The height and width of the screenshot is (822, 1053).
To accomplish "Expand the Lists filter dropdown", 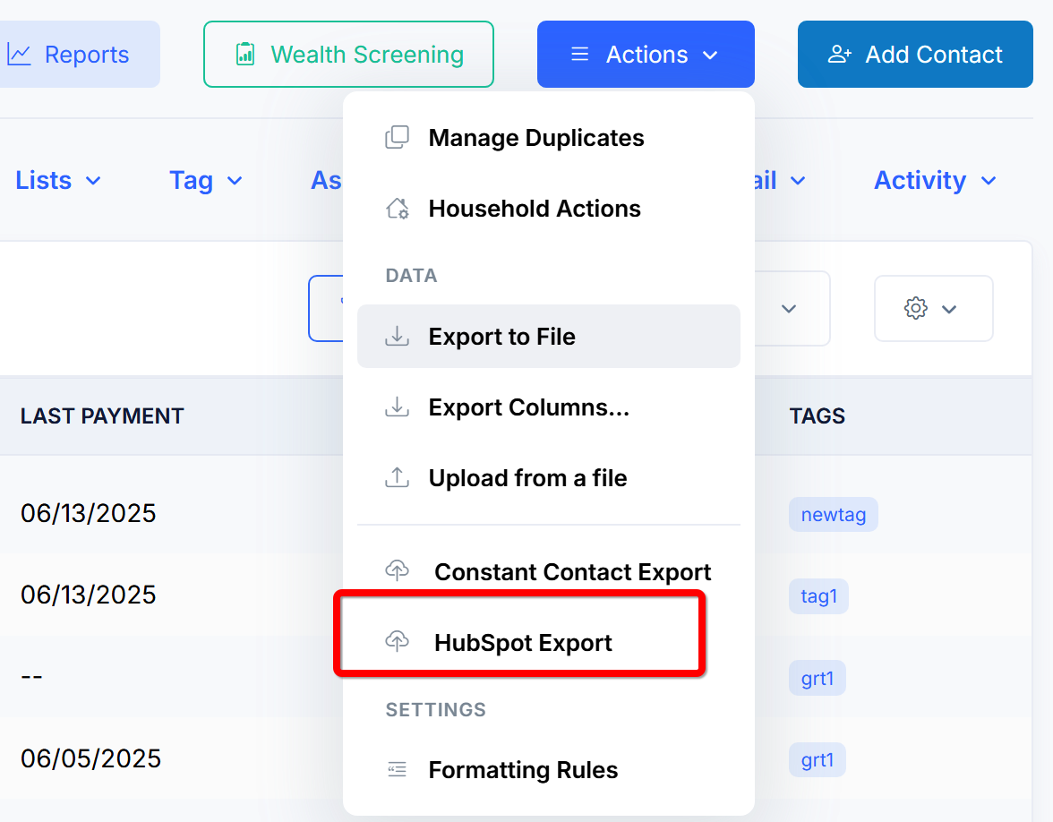I will point(58,180).
